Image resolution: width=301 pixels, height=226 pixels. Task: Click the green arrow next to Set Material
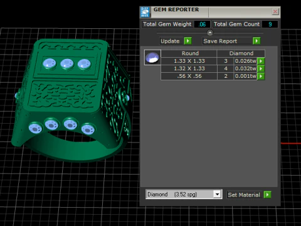click(x=267, y=195)
